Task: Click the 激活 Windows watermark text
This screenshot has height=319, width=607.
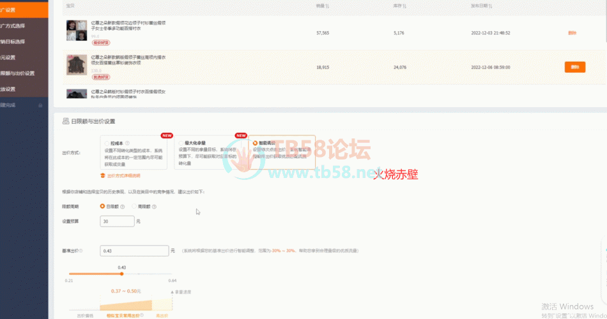Action: point(567,307)
